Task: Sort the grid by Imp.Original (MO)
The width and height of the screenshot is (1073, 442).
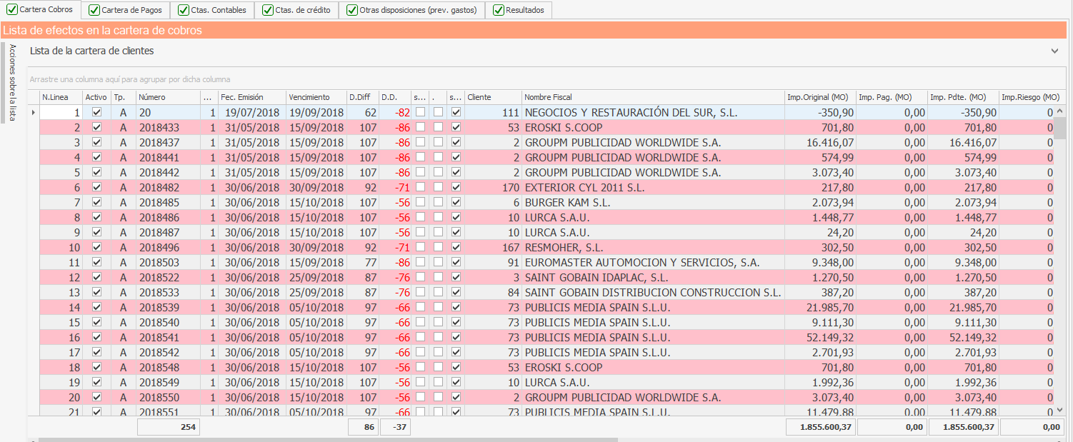Action: (x=819, y=97)
